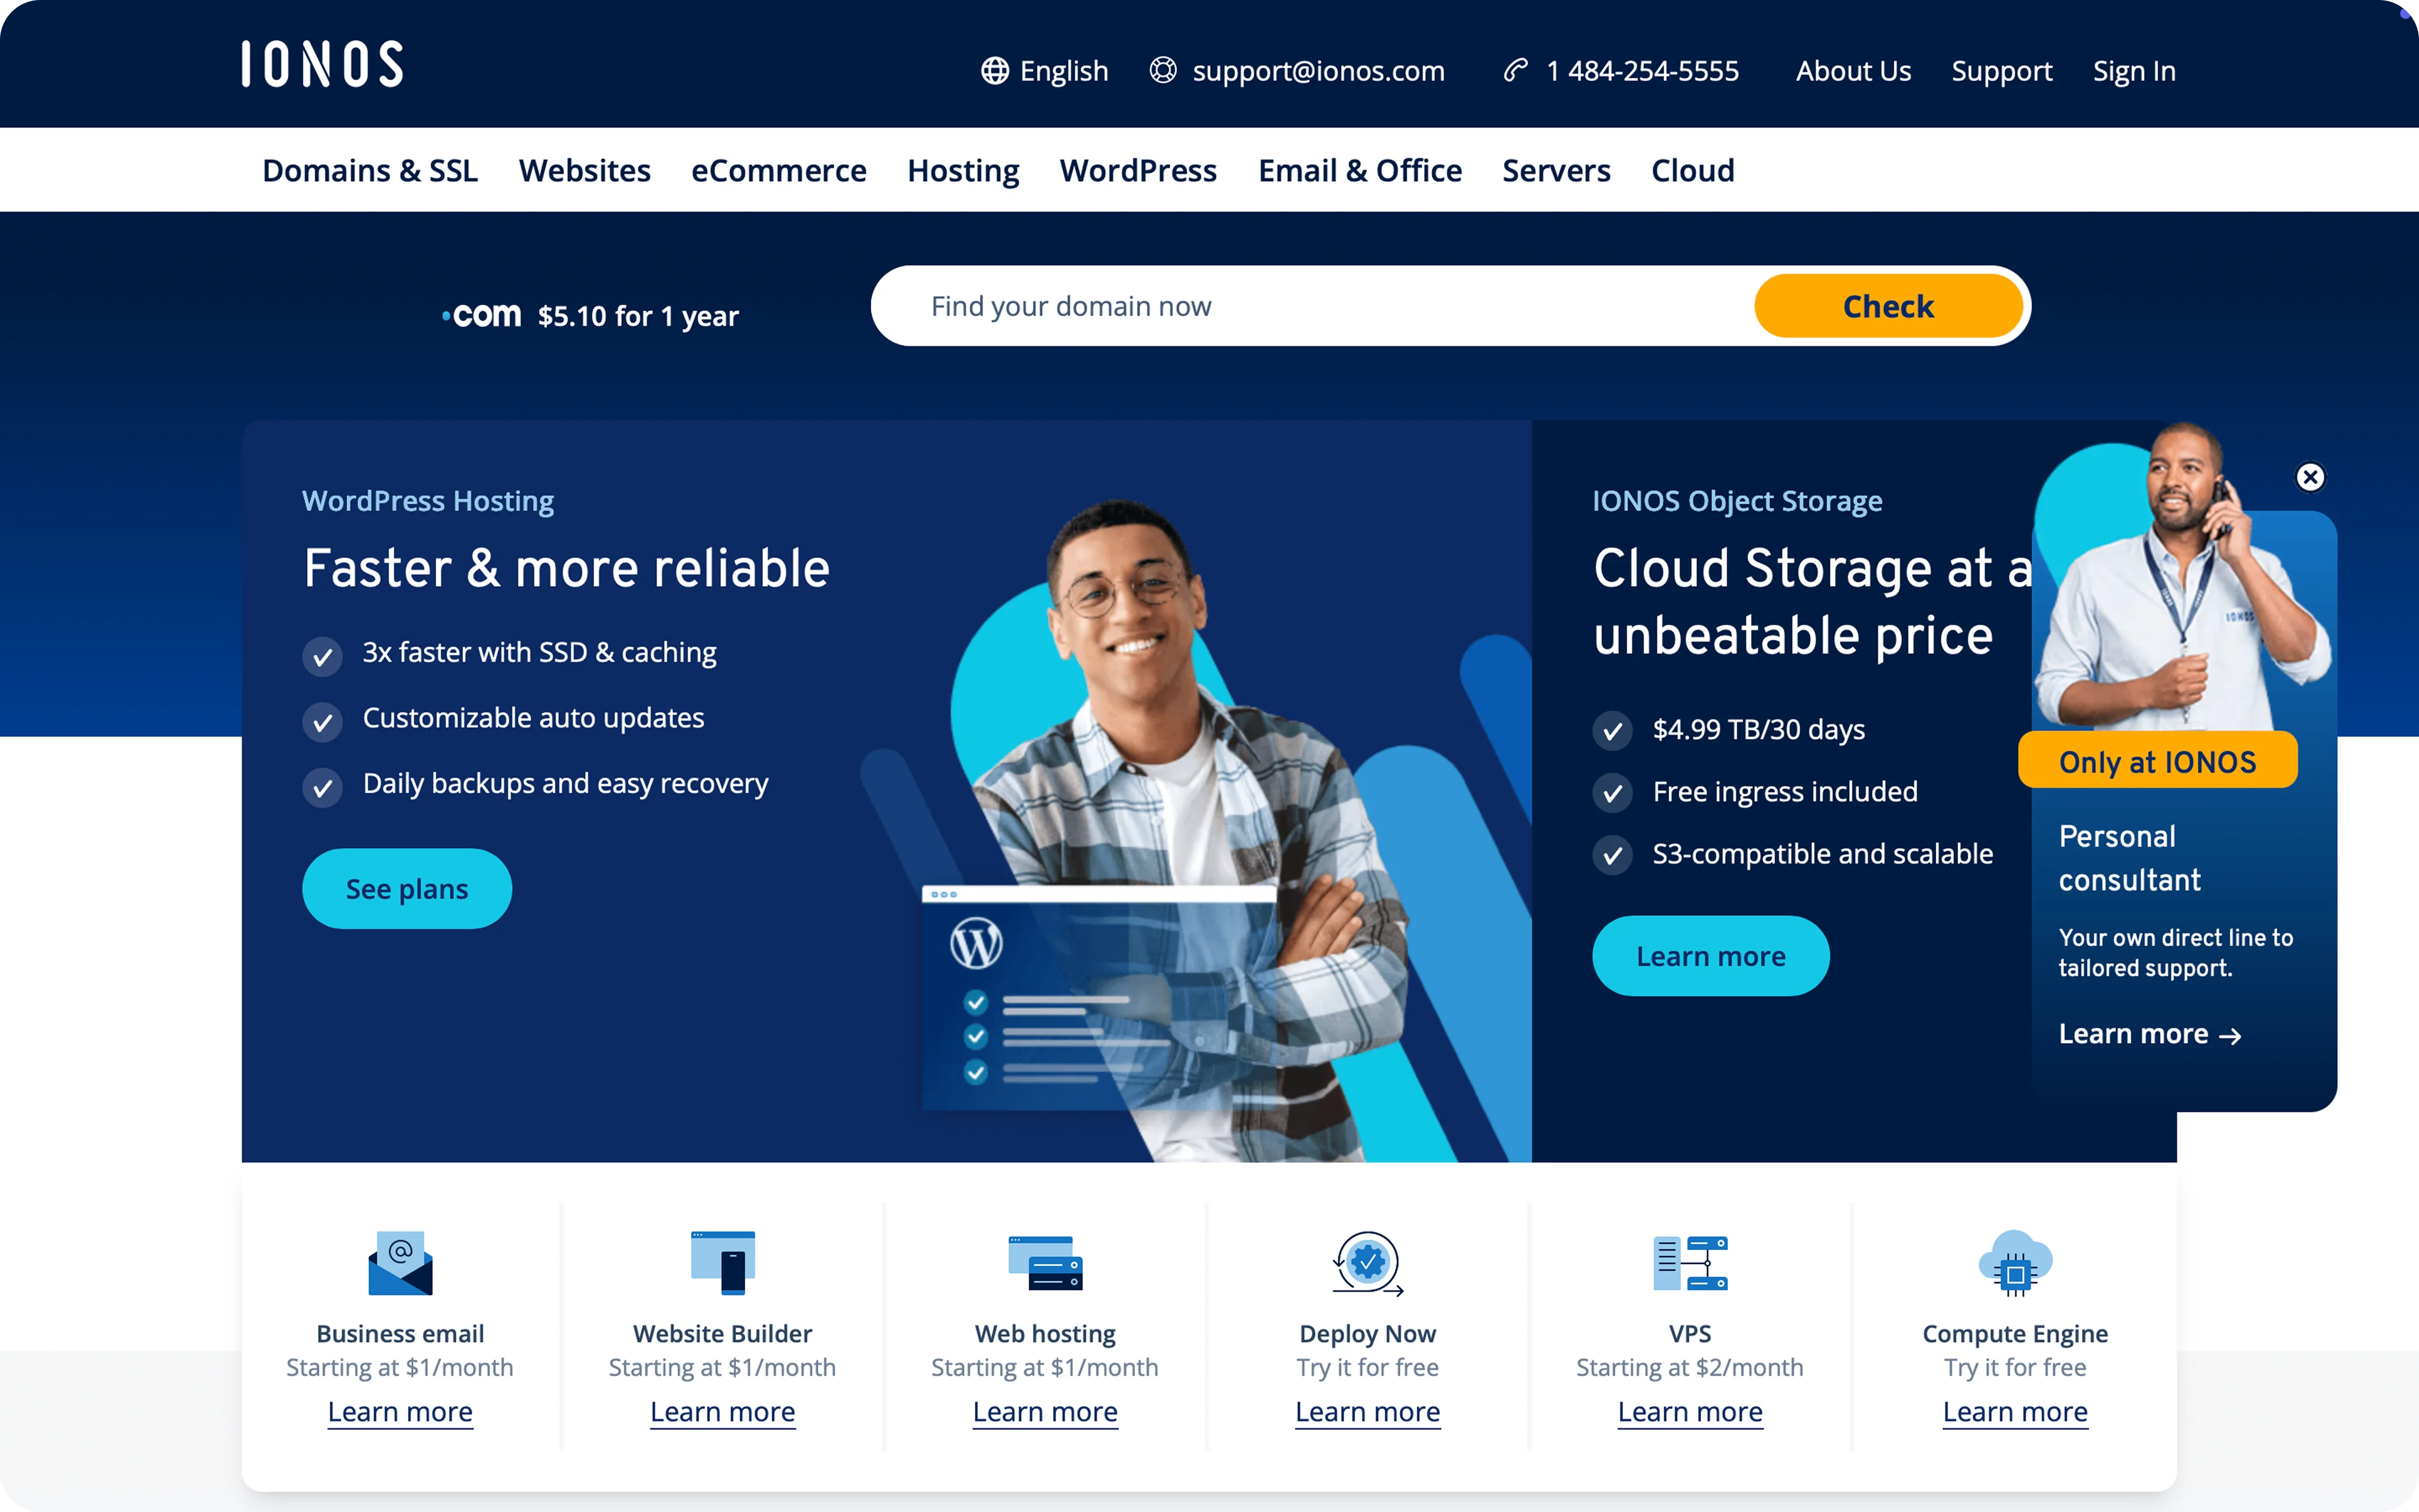Open the Hosting navigation menu
The height and width of the screenshot is (1512, 2419).
963,171
